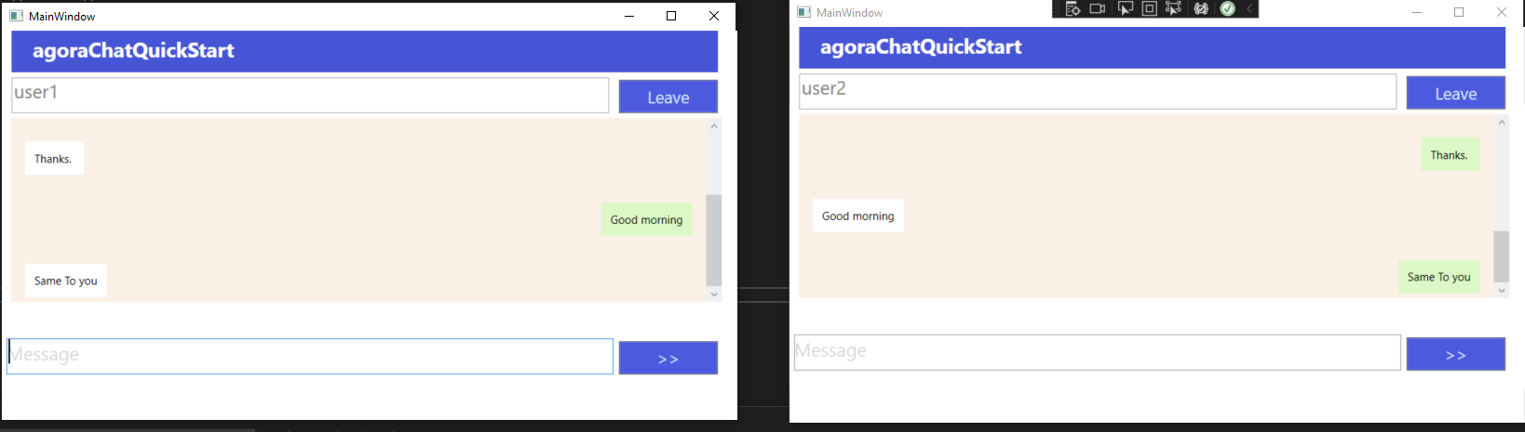This screenshot has height=432, width=1525.
Task: Open Live Visual Tree from debug toolbar
Action: pos(1073,9)
